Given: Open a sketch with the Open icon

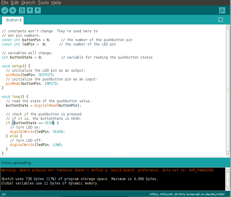Looking at the screenshot, I should (x=30, y=10).
